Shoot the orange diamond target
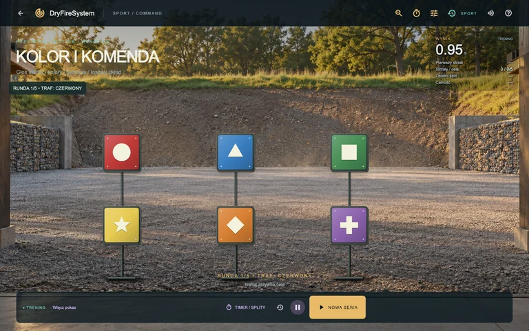529x331 pixels. point(236,225)
